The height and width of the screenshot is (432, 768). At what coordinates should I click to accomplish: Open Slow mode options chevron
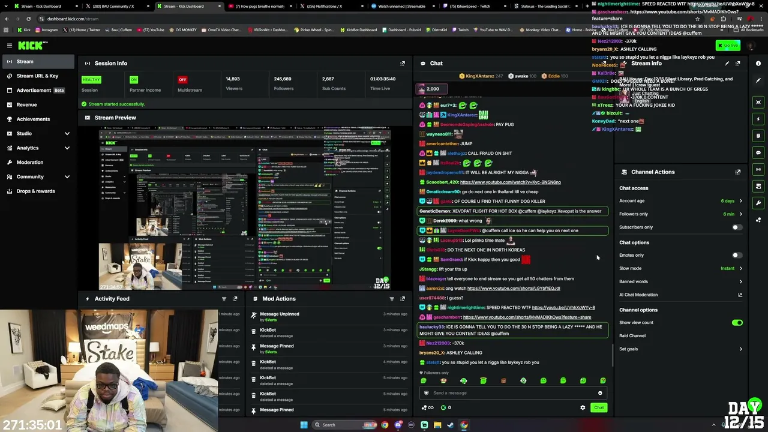point(740,269)
